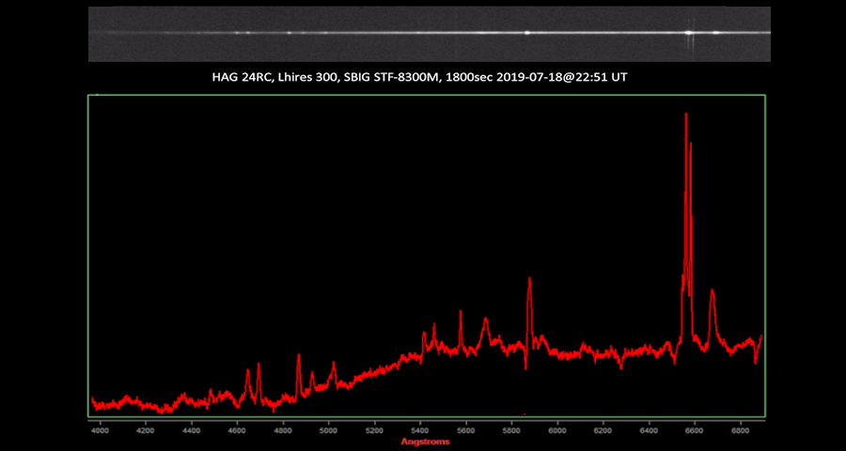This screenshot has height=451, width=846.
Task: Click the 5000 tick label on the axis
Action: click(x=329, y=430)
